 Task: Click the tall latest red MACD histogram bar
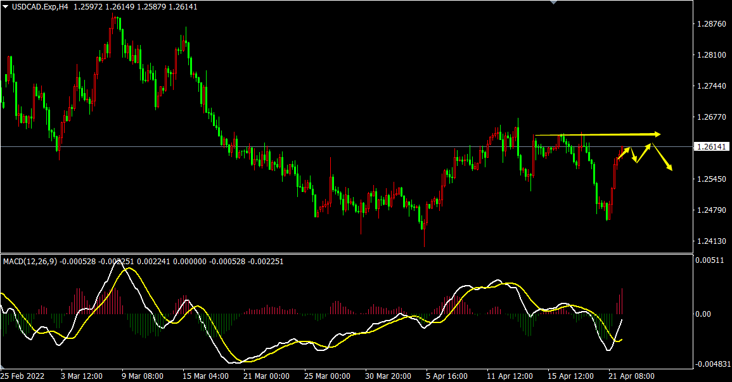click(x=622, y=302)
